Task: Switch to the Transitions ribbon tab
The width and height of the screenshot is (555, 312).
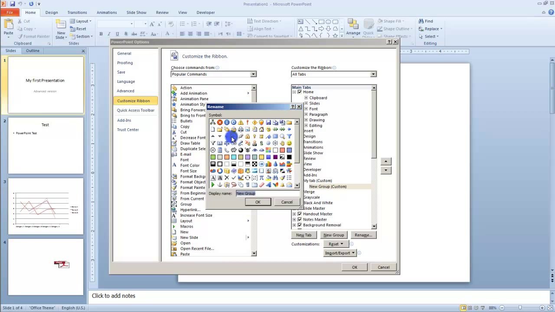Action: pyautogui.click(x=77, y=13)
